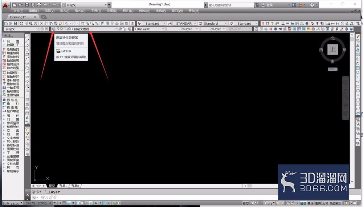Open the ByLayer linetype dropdown
The width and height of the screenshot is (363, 207).
click(197, 29)
